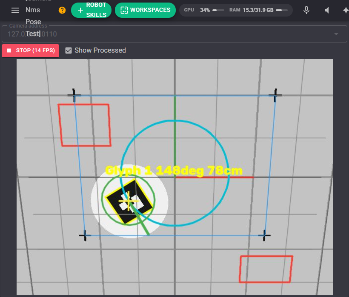The image size is (349, 297).
Task: Click the RAM usage indicator bar
Action: click(282, 10)
